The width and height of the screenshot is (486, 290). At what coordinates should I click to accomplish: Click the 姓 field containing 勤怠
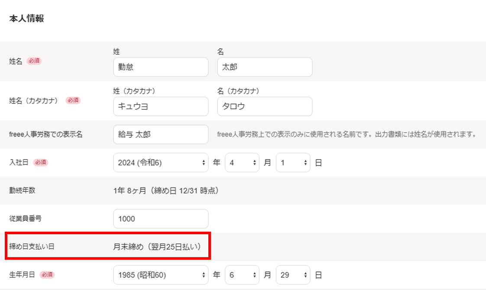[160, 67]
